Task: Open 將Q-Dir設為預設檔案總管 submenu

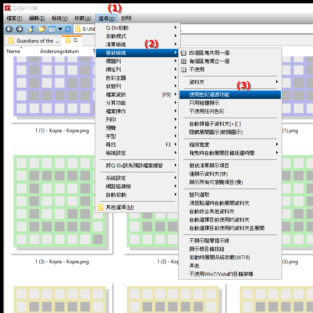Action: click(138, 166)
